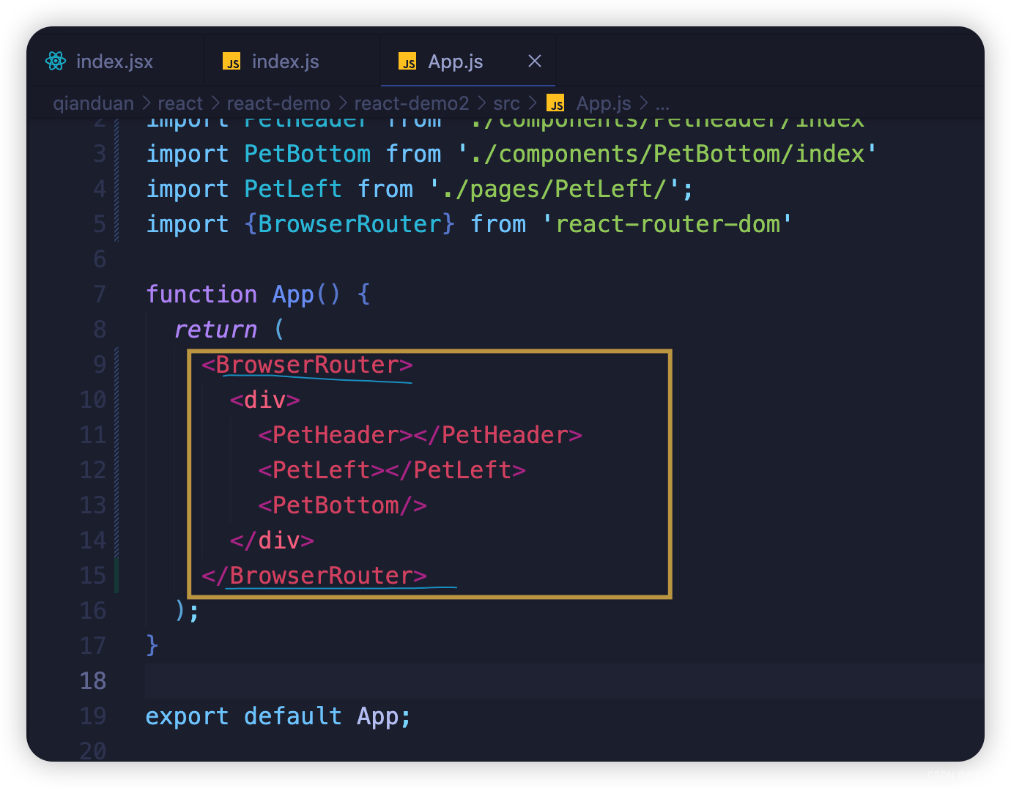Click line number 19 in gutter
1011x788 pixels.
93,716
